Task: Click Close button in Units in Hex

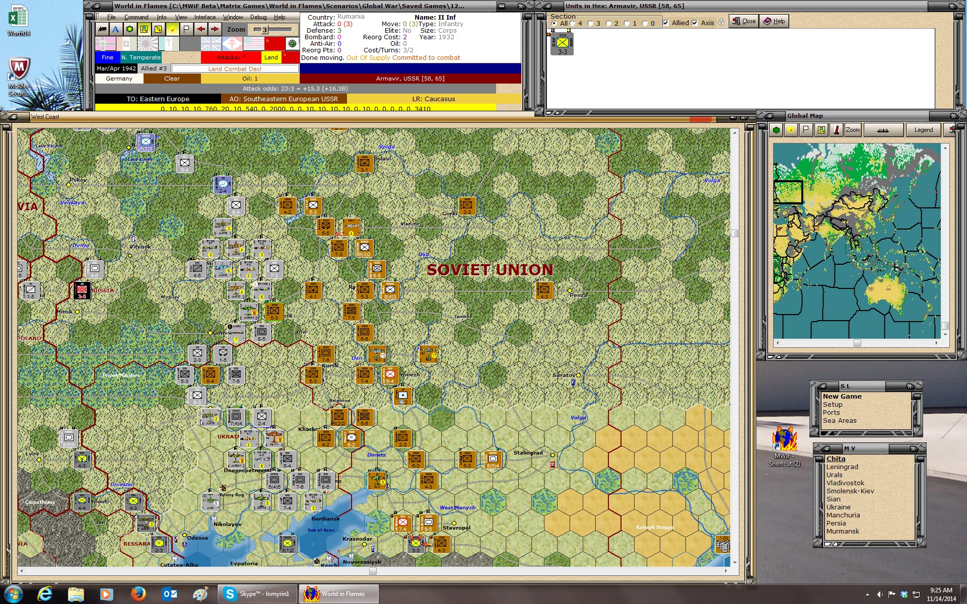Action: pyautogui.click(x=744, y=21)
